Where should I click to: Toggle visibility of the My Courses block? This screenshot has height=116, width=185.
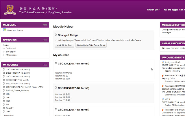click(44, 65)
